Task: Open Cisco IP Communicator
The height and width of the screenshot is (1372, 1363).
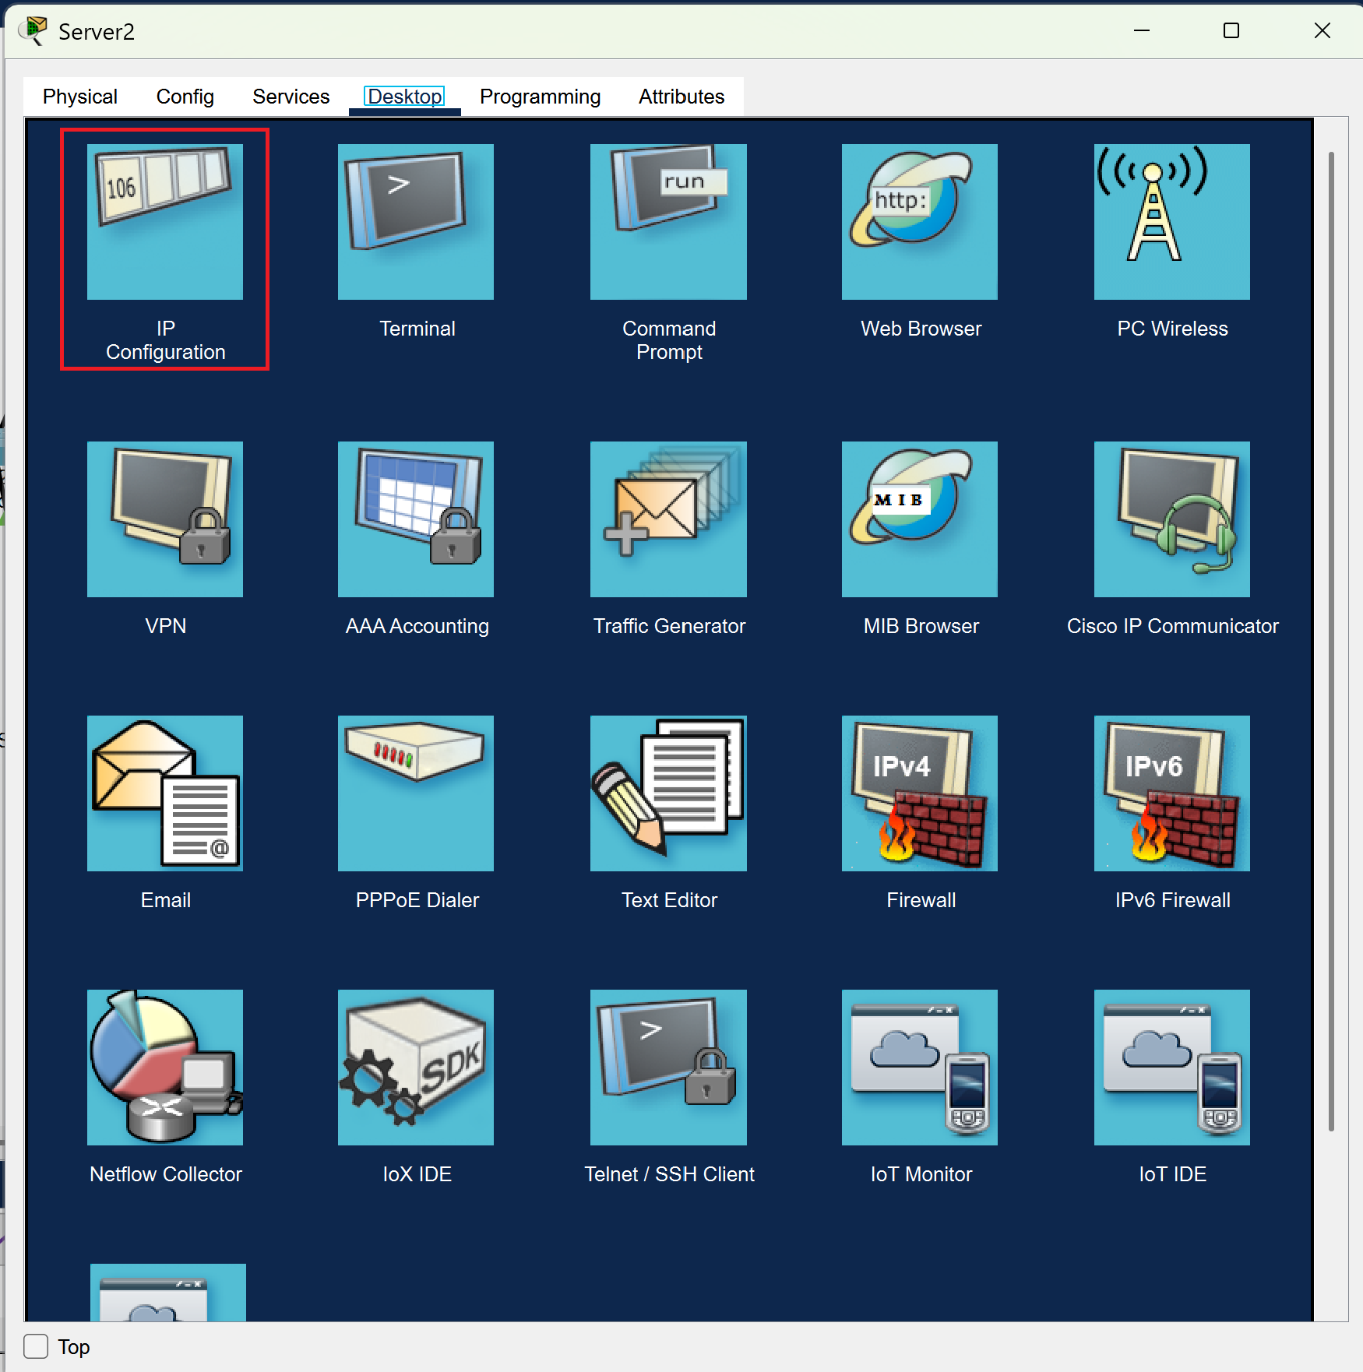Action: pos(1172,519)
